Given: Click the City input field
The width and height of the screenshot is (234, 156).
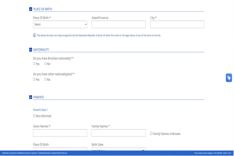Looking at the screenshot, I should pos(177,24).
